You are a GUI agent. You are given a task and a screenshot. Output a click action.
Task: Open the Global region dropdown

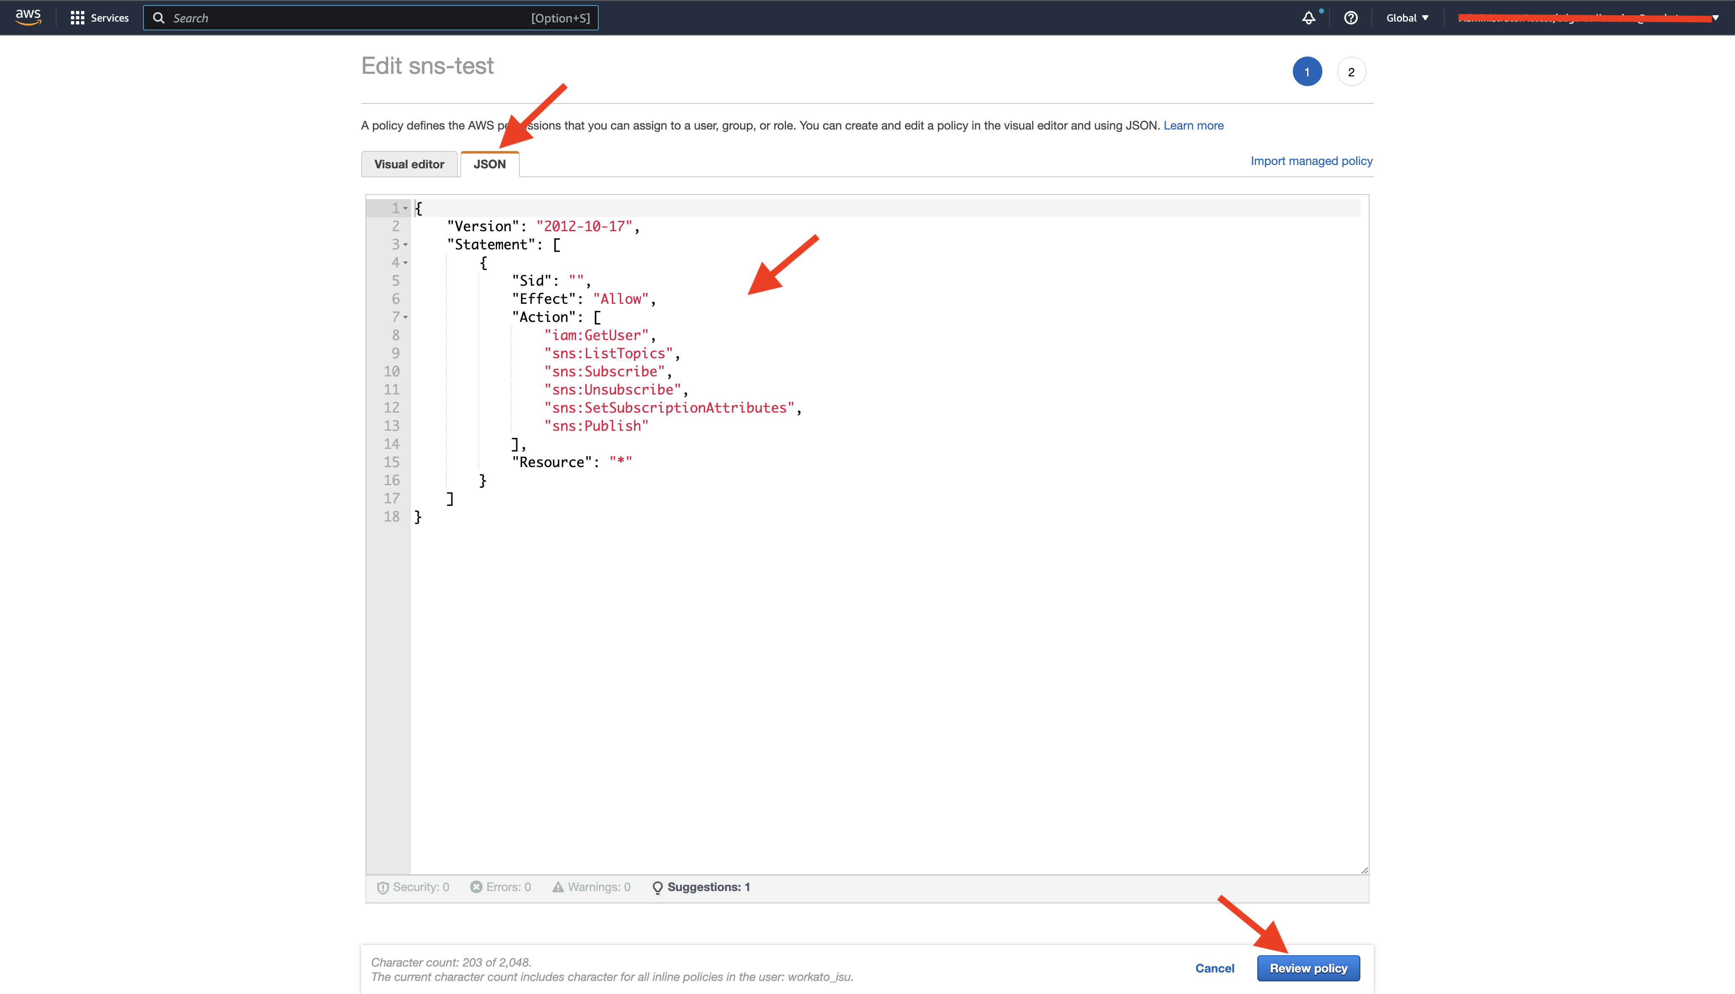click(1408, 18)
